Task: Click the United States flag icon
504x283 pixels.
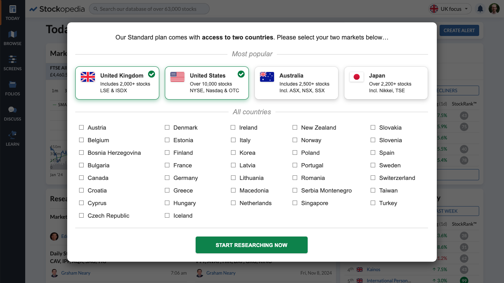Action: click(x=177, y=77)
